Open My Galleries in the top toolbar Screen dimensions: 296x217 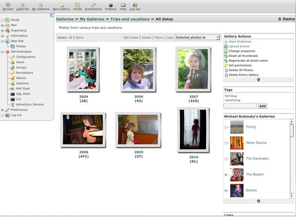coord(41,7)
